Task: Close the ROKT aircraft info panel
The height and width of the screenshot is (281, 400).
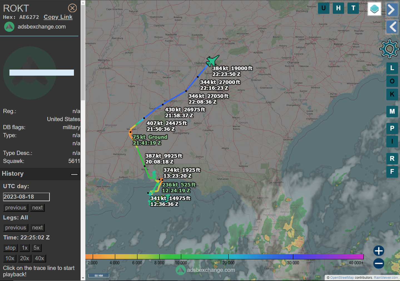Action: pos(73,8)
